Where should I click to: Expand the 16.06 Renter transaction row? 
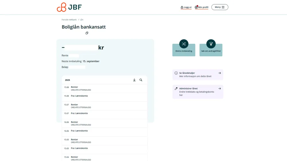tap(104, 124)
